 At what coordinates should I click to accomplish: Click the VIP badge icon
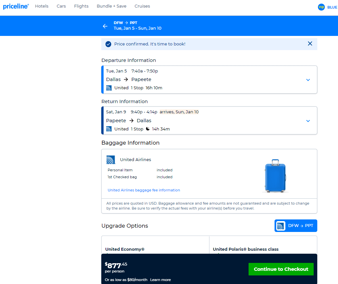coord(321,7)
